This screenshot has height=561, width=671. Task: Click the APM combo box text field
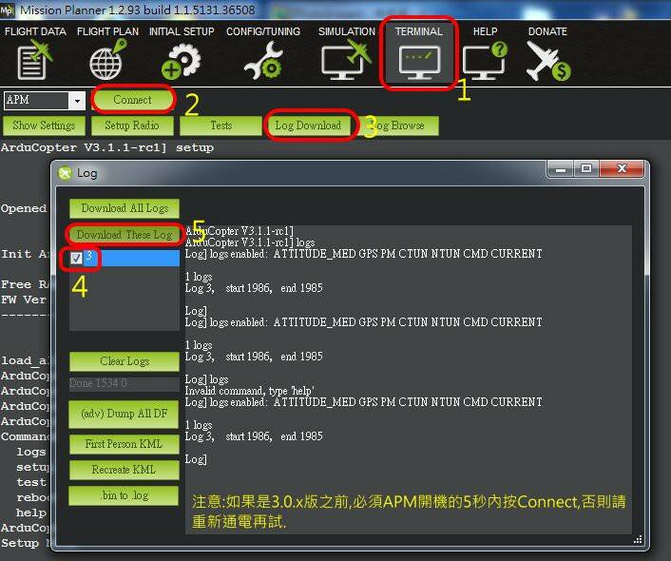[x=36, y=101]
